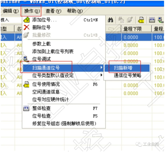Select the highlighted 0.0000 cell in first row

131,37
